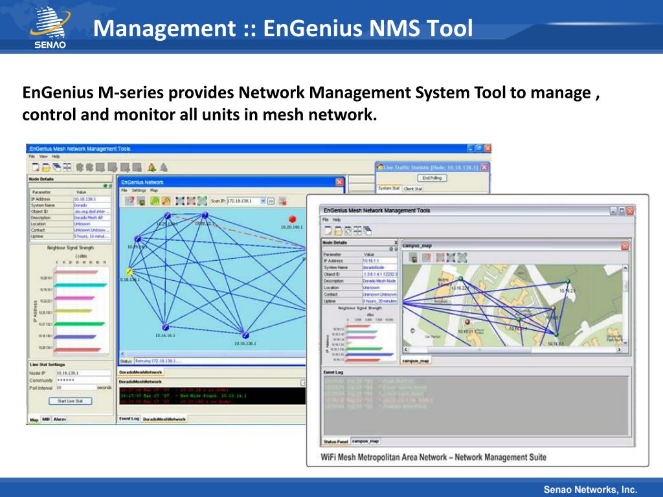Close the Node Details panel in right window
663x497 pixels.
point(396,243)
